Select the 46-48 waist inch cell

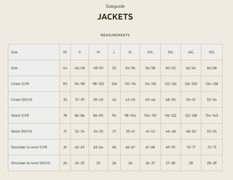tap(171, 131)
